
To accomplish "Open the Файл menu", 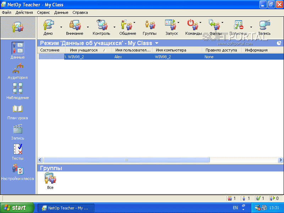I will (x=6, y=12).
